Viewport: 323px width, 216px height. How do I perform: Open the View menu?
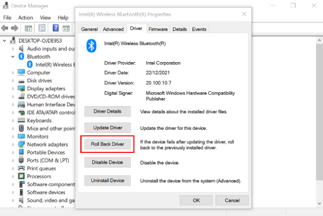pos(45,18)
